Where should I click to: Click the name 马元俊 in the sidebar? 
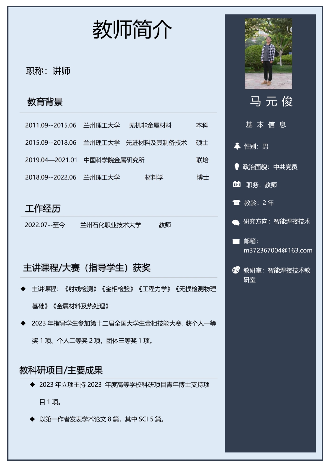click(x=271, y=101)
